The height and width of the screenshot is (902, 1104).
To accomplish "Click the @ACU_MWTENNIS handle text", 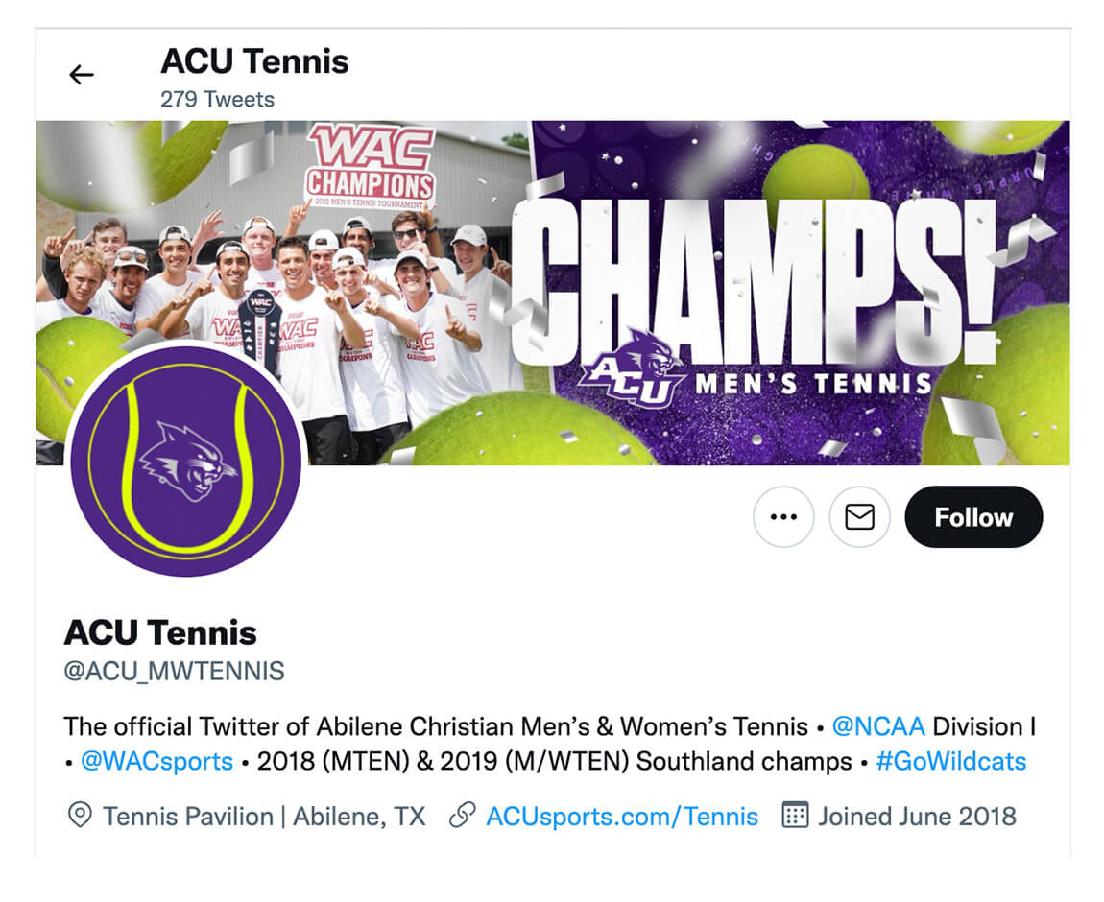I will [174, 671].
